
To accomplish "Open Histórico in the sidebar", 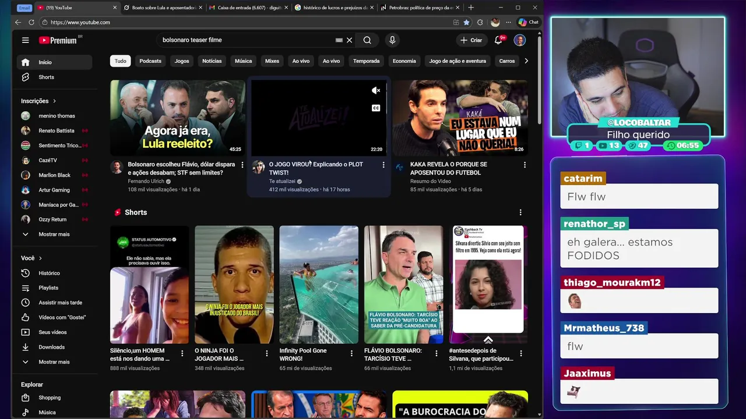I will point(54,273).
